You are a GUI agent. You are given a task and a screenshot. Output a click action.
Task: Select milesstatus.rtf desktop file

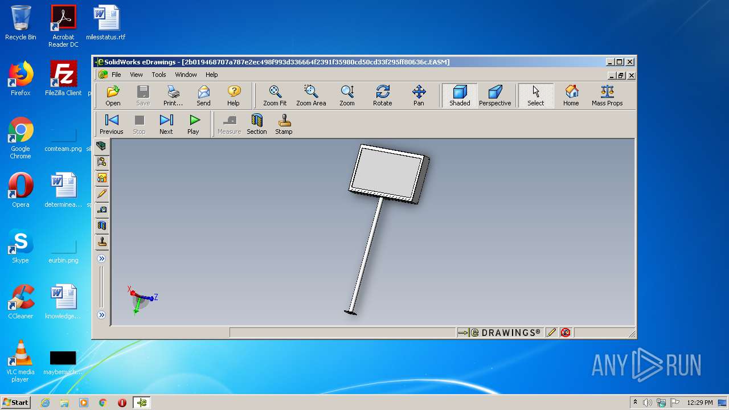click(x=106, y=23)
